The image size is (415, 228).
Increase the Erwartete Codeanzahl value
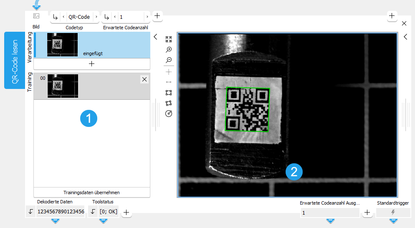147,17
